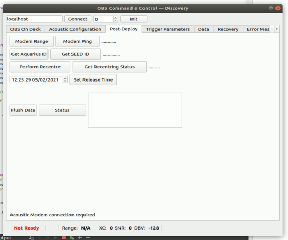The height and width of the screenshot is (240, 288).
Task: Click the DBV -128 readout
Action: point(147,228)
